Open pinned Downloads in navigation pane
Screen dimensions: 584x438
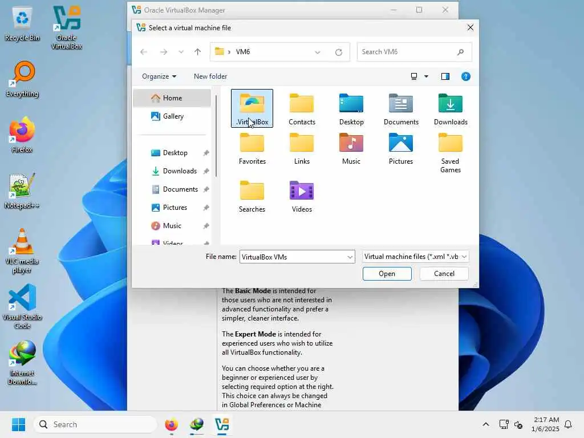[x=172, y=171]
